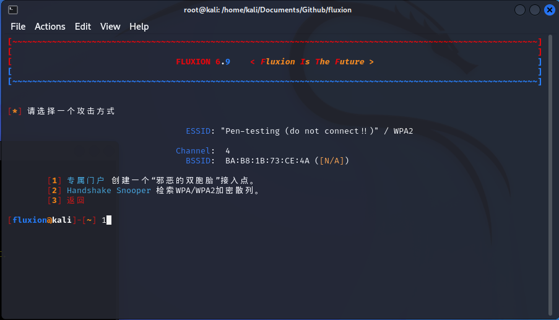Click option [2] 'Handshake Snooper'
Viewport: 559px width, 320px height.
click(x=109, y=191)
